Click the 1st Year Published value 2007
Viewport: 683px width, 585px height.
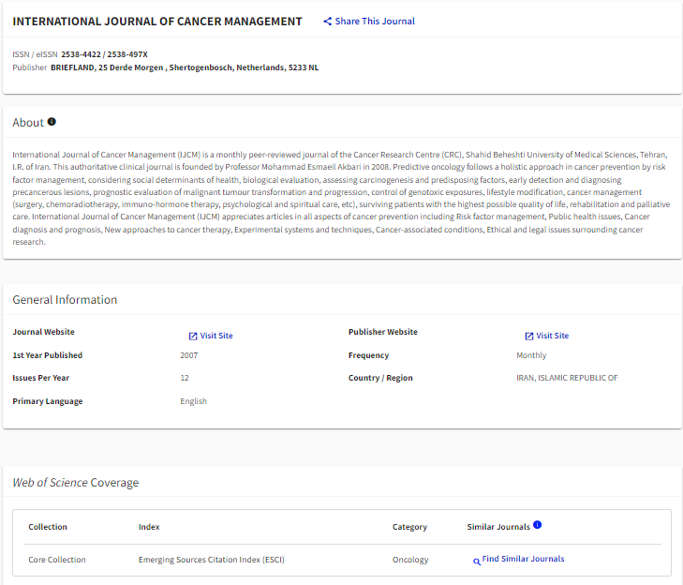tap(189, 355)
